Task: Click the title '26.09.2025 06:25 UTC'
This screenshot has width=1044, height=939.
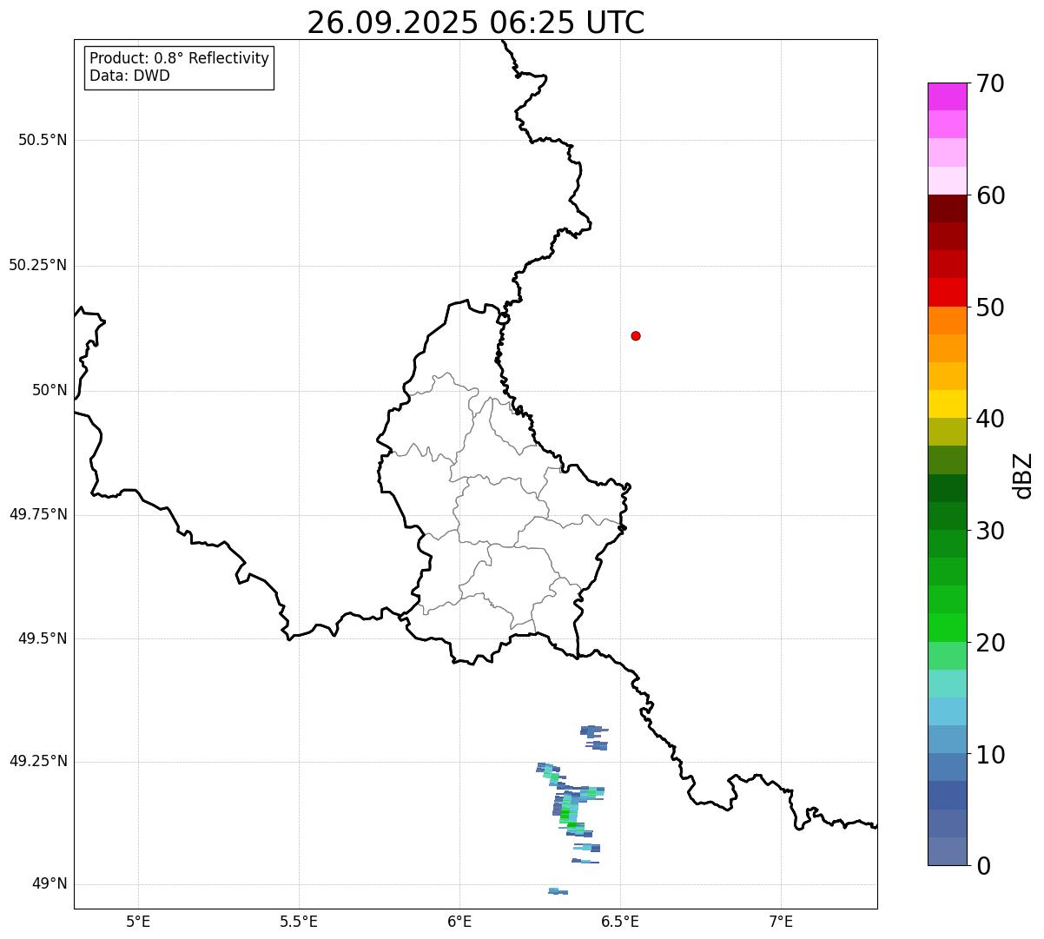Action: pyautogui.click(x=476, y=23)
